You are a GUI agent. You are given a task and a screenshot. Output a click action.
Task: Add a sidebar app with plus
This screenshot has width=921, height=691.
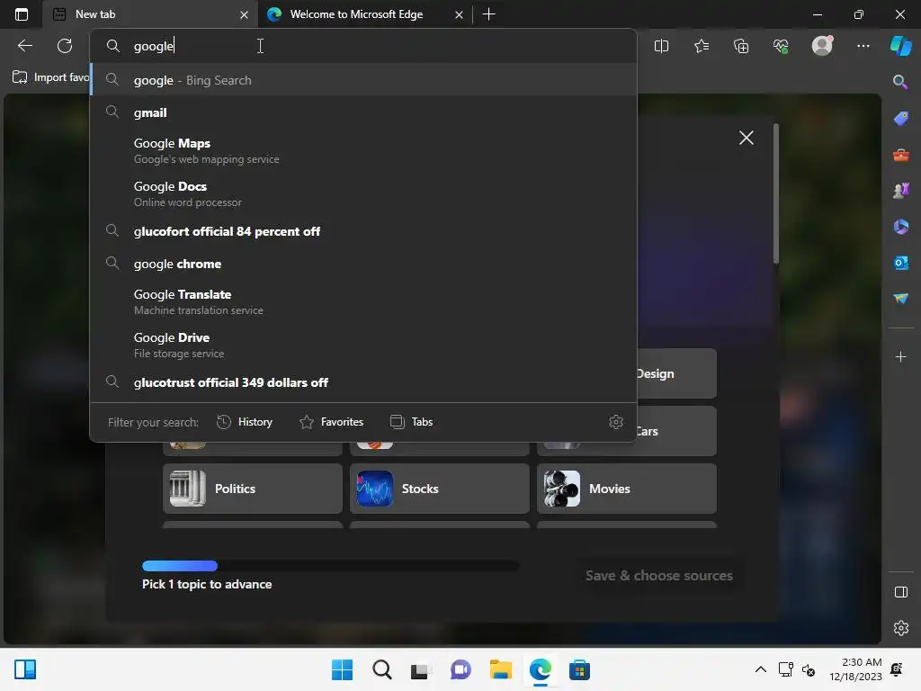(x=900, y=356)
